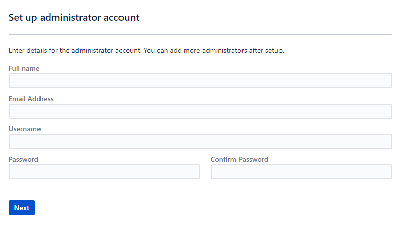The image size is (401, 227).
Task: Click into the Password field
Action: tap(104, 172)
